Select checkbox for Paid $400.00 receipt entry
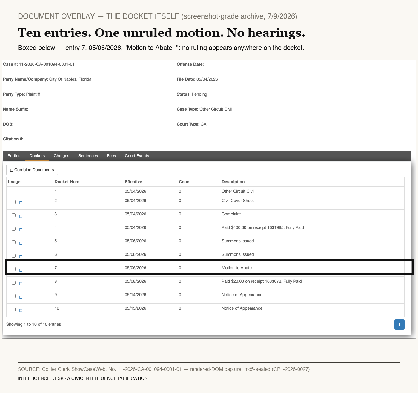Image resolution: width=418 pixels, height=393 pixels. [x=13, y=229]
